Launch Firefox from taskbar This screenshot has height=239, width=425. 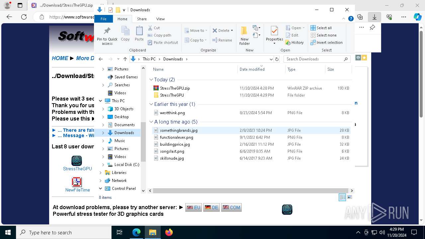tap(169, 232)
